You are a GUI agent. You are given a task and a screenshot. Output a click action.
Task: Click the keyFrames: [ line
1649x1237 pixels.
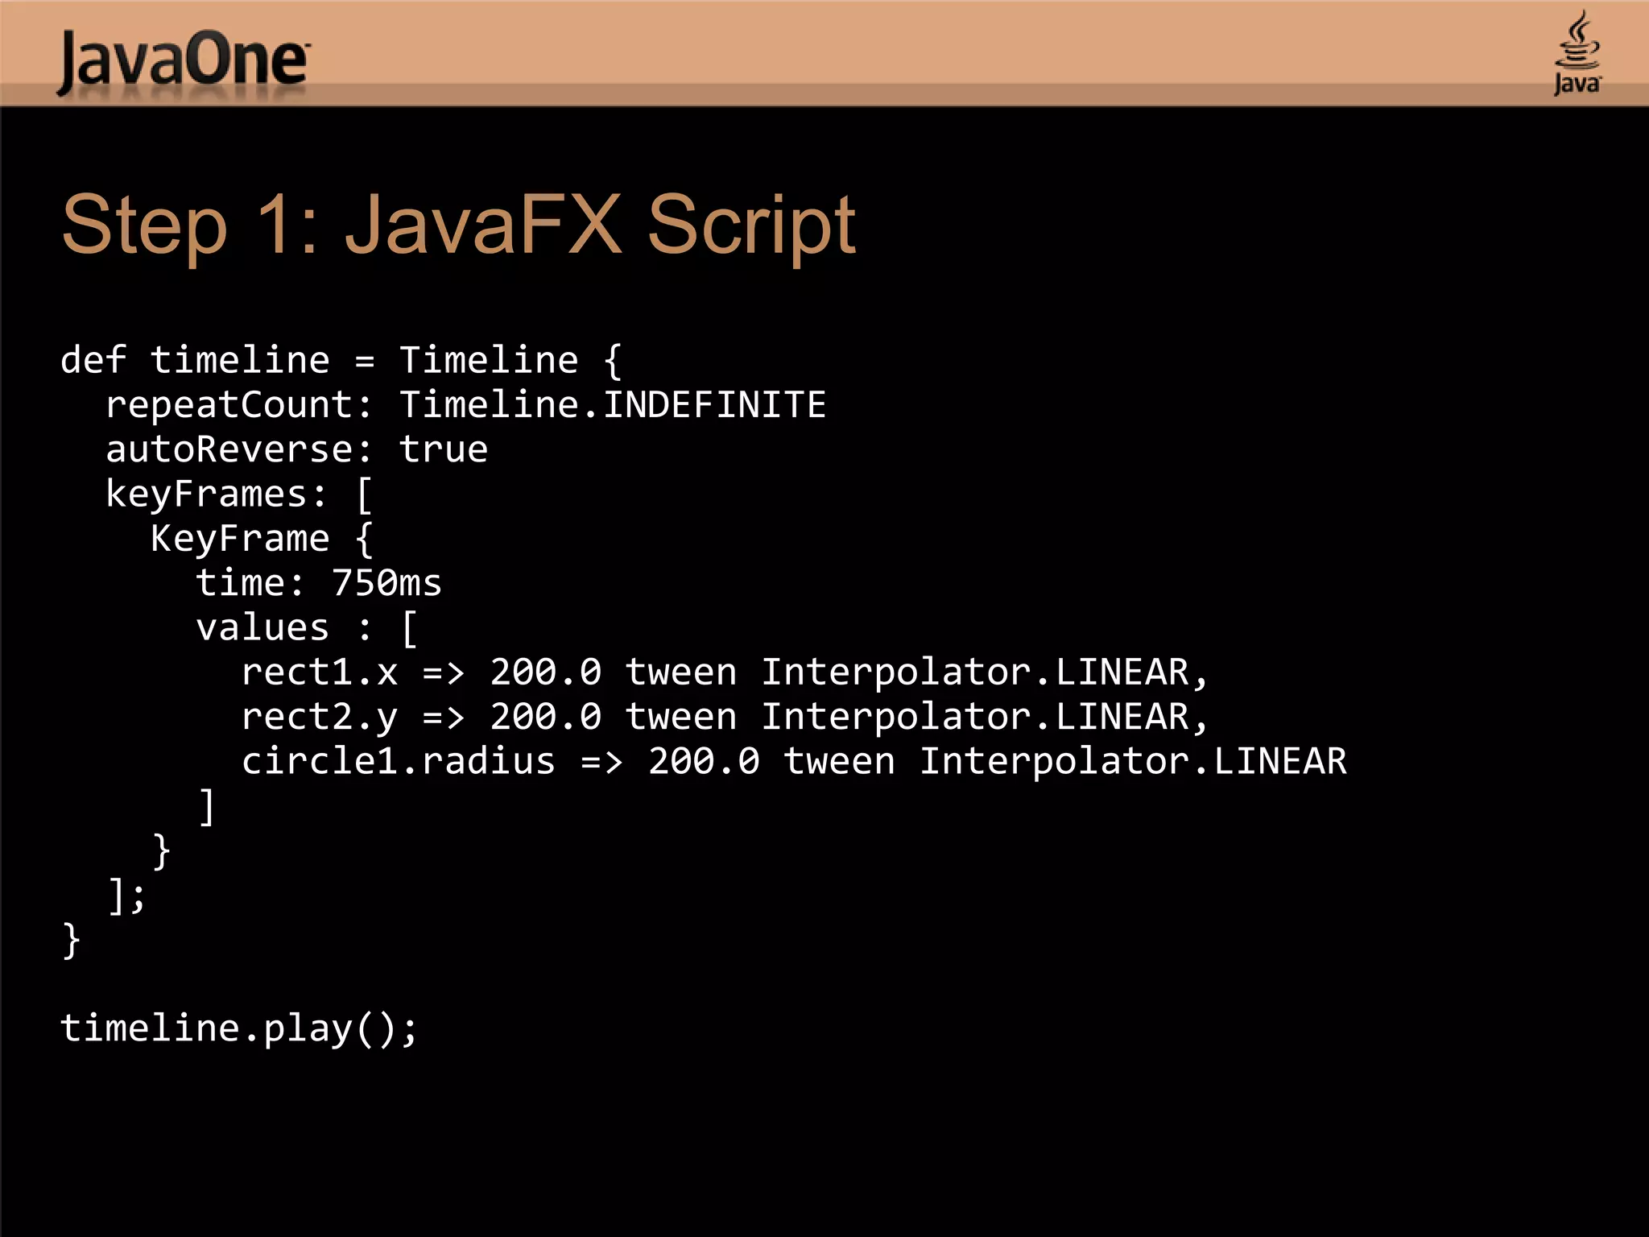coord(238,494)
